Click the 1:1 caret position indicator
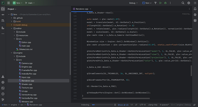The width and height of the screenshot is (198, 107). pos(132,105)
